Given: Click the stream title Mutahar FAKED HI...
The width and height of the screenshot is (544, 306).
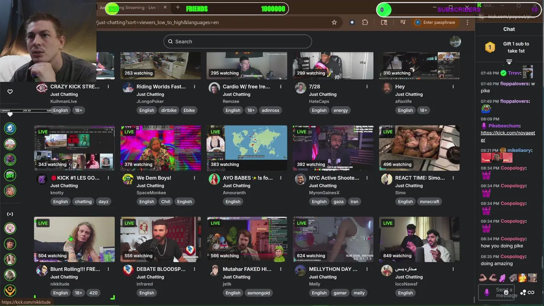Looking at the screenshot, I should 247,269.
